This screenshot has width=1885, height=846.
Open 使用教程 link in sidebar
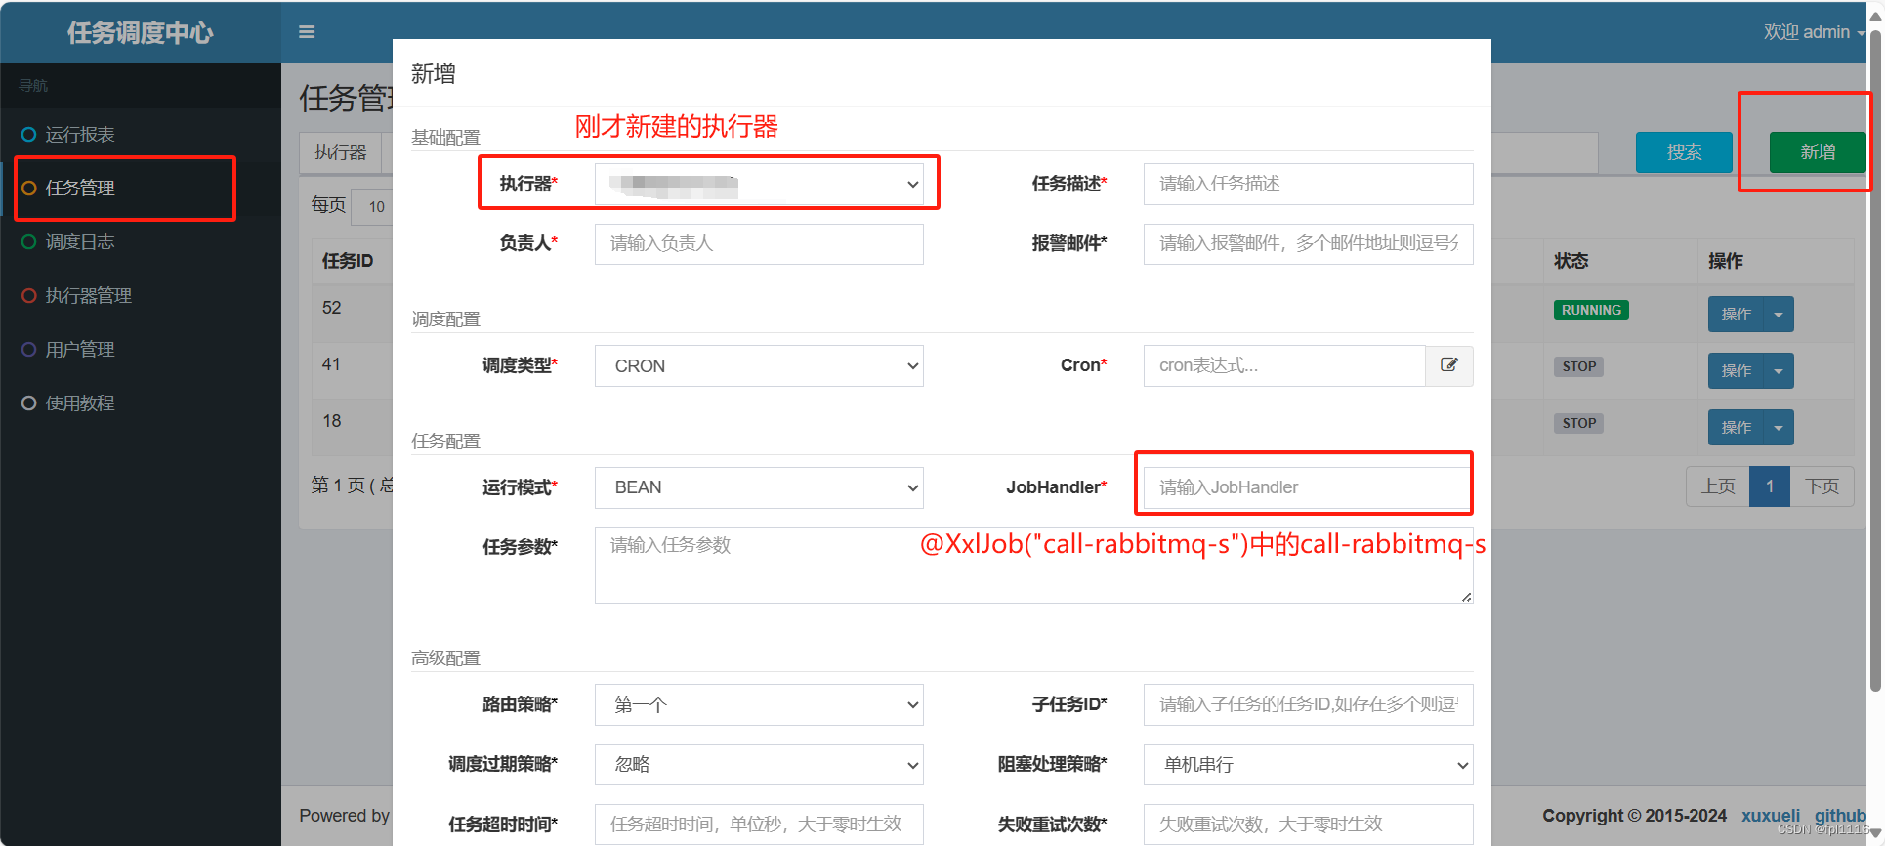[80, 403]
